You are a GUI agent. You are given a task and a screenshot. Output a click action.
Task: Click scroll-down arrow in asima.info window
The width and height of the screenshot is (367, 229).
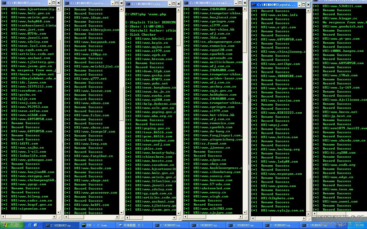[308, 214]
